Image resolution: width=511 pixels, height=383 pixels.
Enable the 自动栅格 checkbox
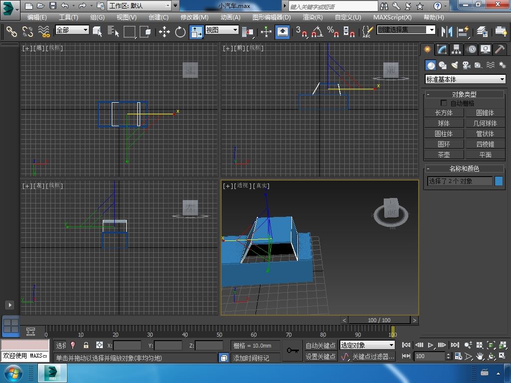[444, 103]
